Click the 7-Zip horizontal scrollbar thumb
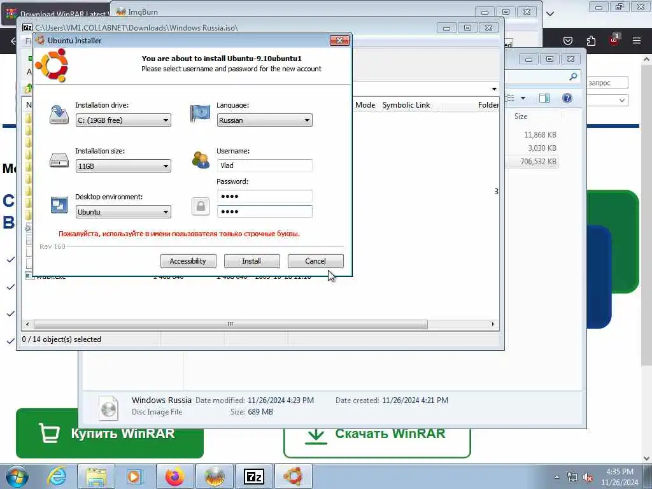The image size is (652, 489). [x=230, y=324]
